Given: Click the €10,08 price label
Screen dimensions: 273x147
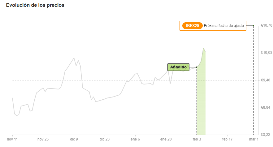Looking at the screenshot, I should [266, 53].
